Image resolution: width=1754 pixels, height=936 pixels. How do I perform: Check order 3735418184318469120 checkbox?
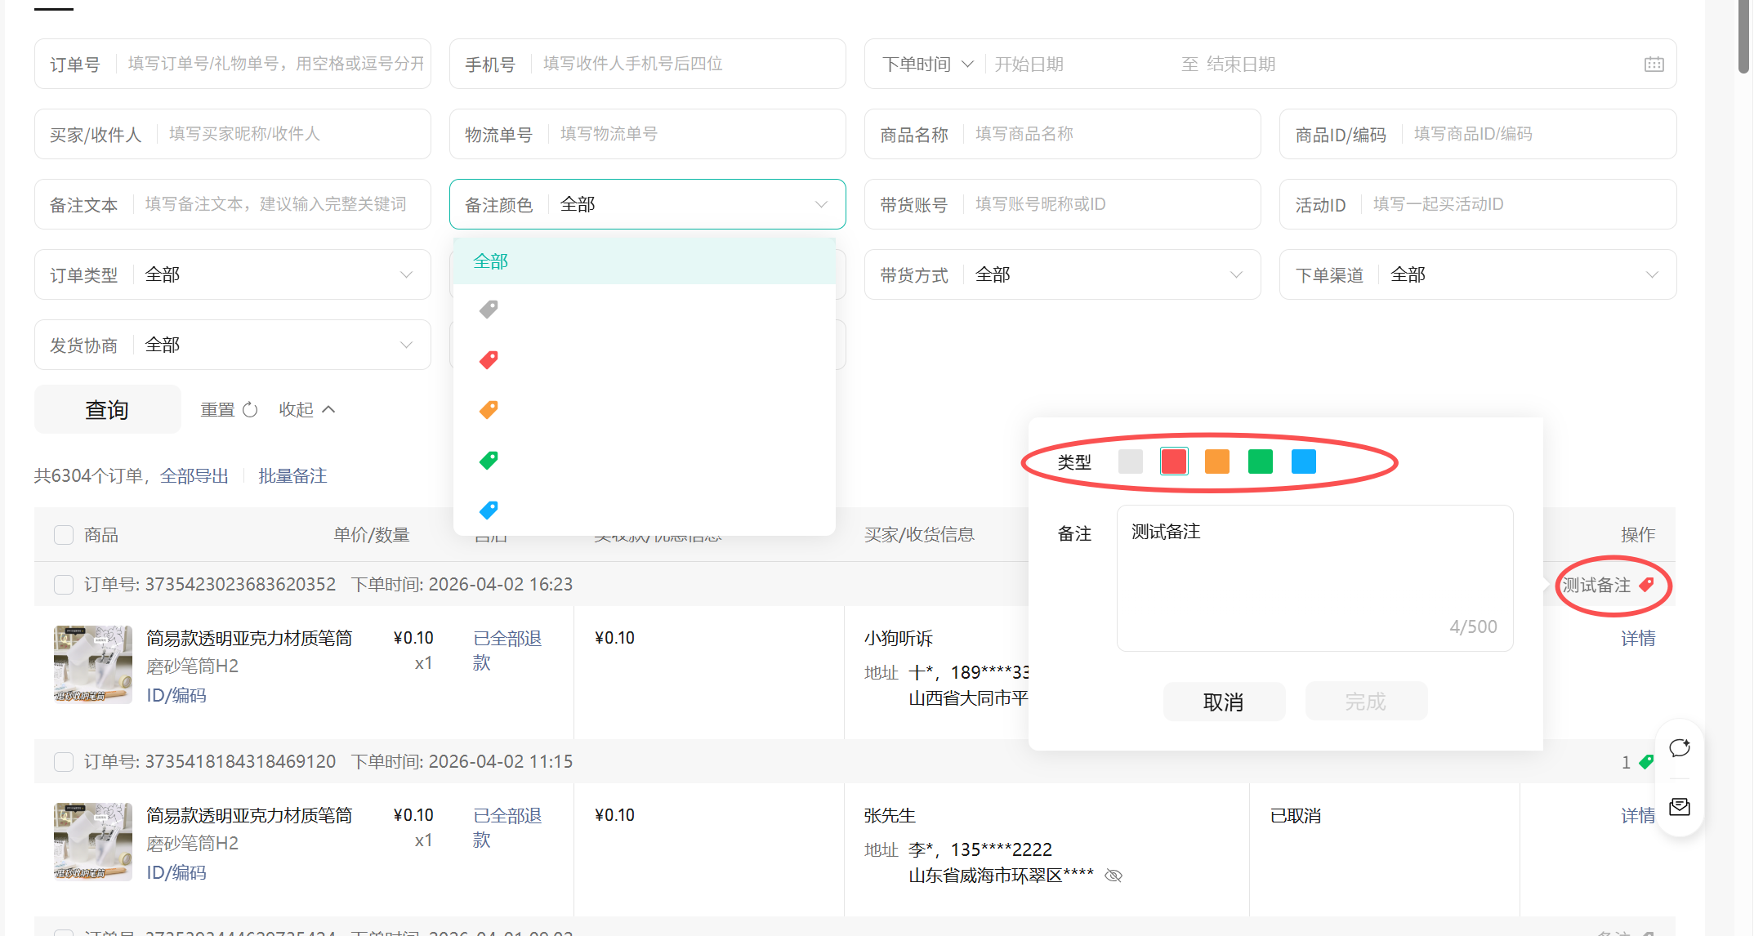pyautogui.click(x=64, y=762)
